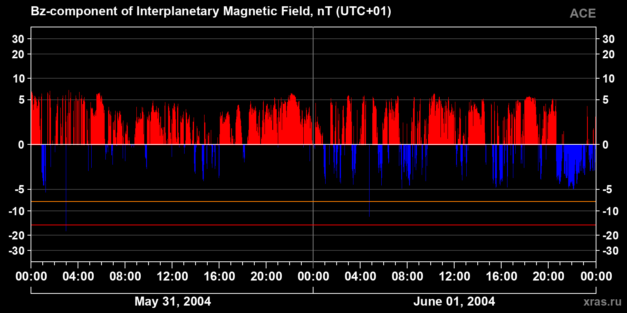The height and width of the screenshot is (313, 627).
Task: Click the '16:00' tick label on May 31
Action: pyautogui.click(x=219, y=276)
